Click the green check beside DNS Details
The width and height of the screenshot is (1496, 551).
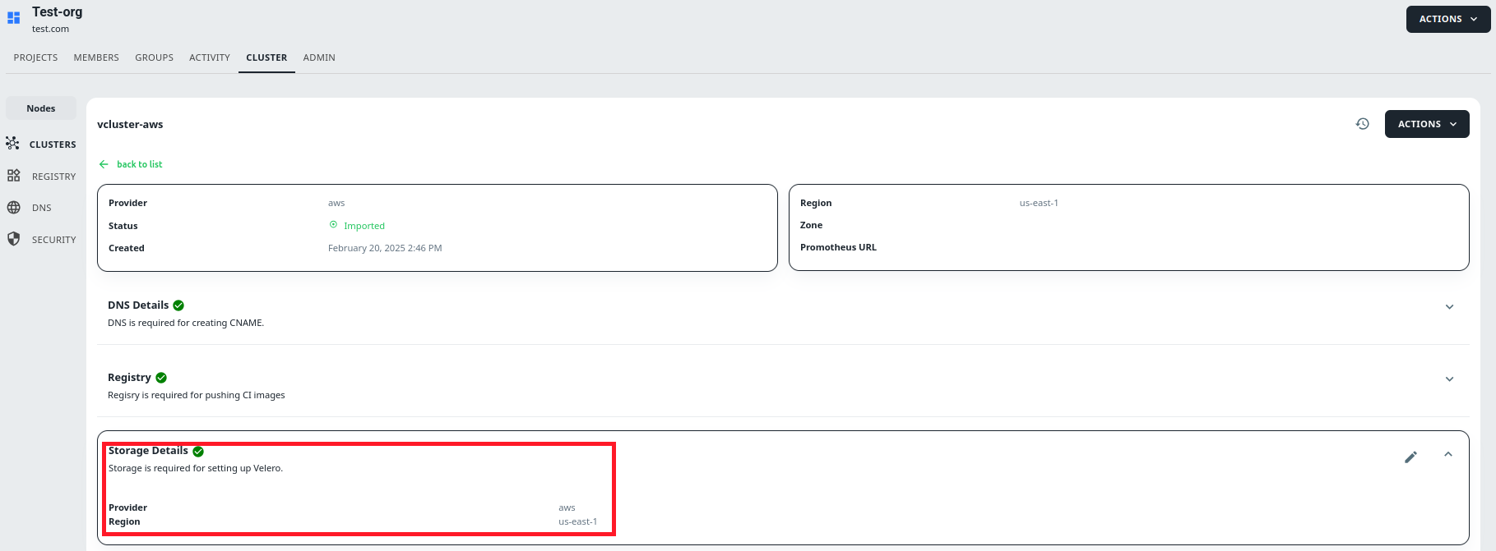[178, 305]
